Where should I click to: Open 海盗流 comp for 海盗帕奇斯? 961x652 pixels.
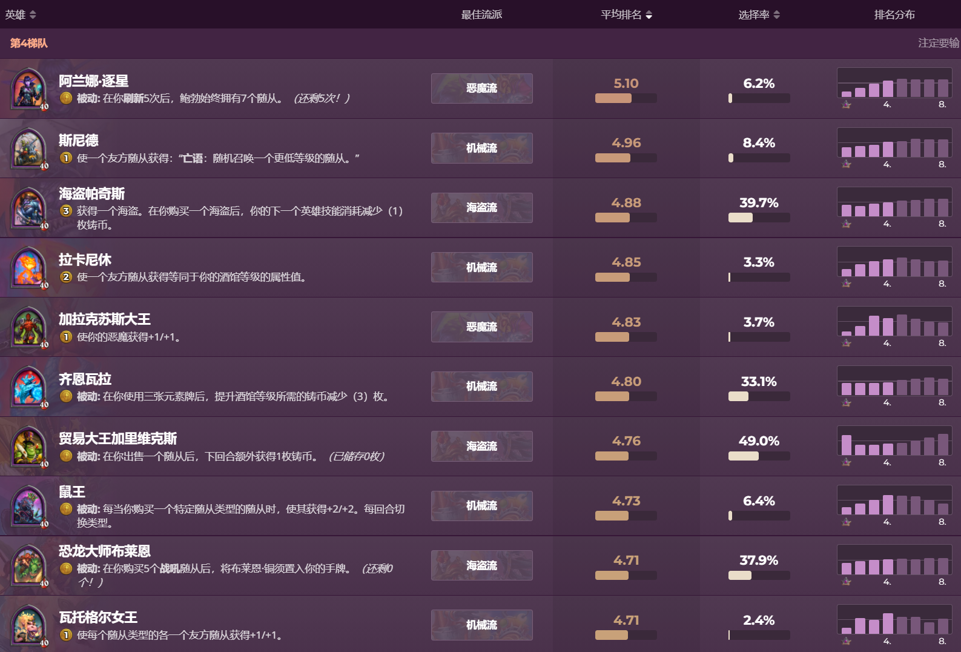(482, 208)
